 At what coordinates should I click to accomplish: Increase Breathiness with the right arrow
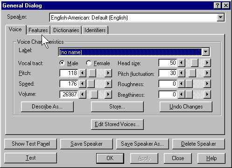click(x=207, y=94)
